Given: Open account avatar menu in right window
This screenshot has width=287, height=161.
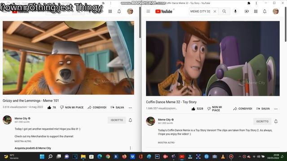Looking at the screenshot, I should click(x=276, y=11).
